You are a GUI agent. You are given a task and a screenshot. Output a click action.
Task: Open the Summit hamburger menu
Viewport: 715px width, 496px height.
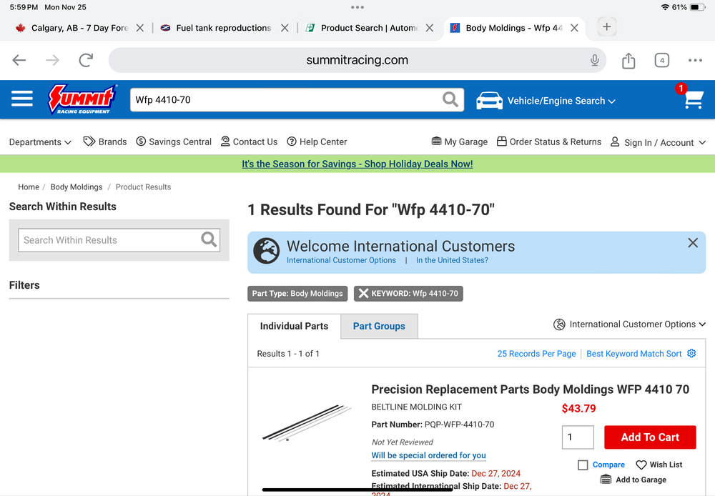click(22, 99)
